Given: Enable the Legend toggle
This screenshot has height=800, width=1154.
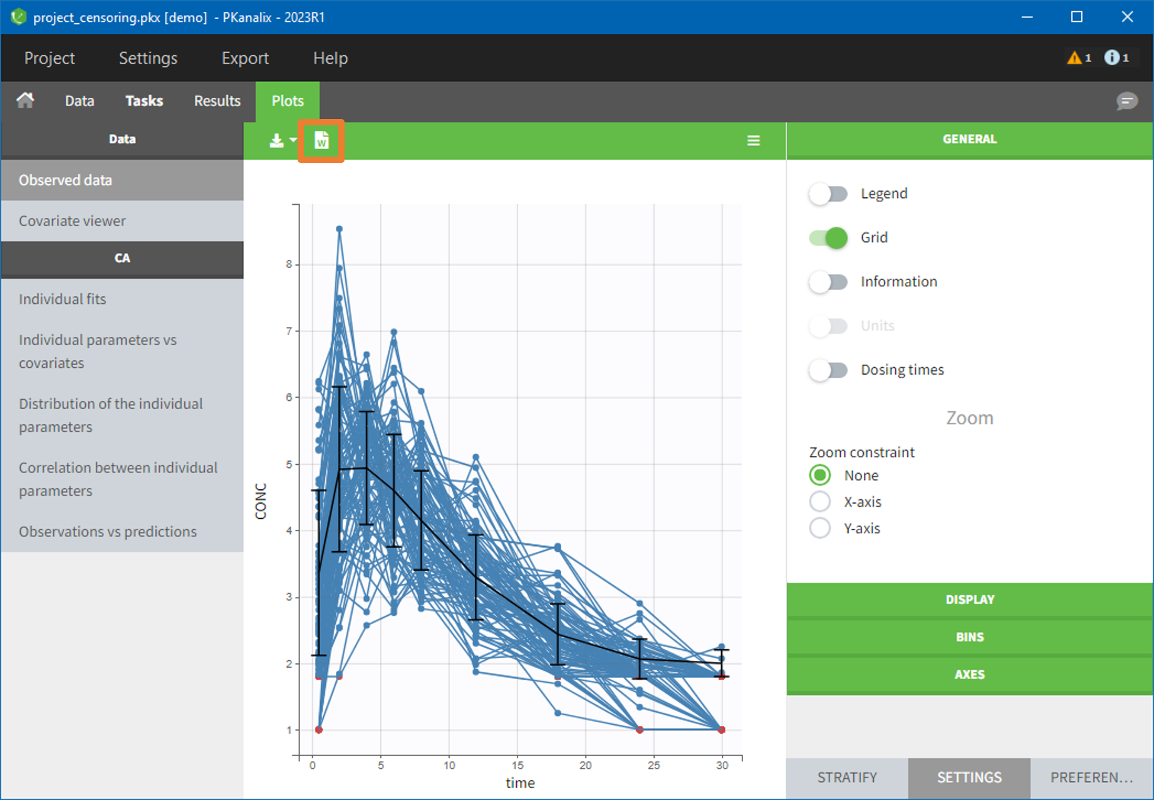Looking at the screenshot, I should [828, 194].
